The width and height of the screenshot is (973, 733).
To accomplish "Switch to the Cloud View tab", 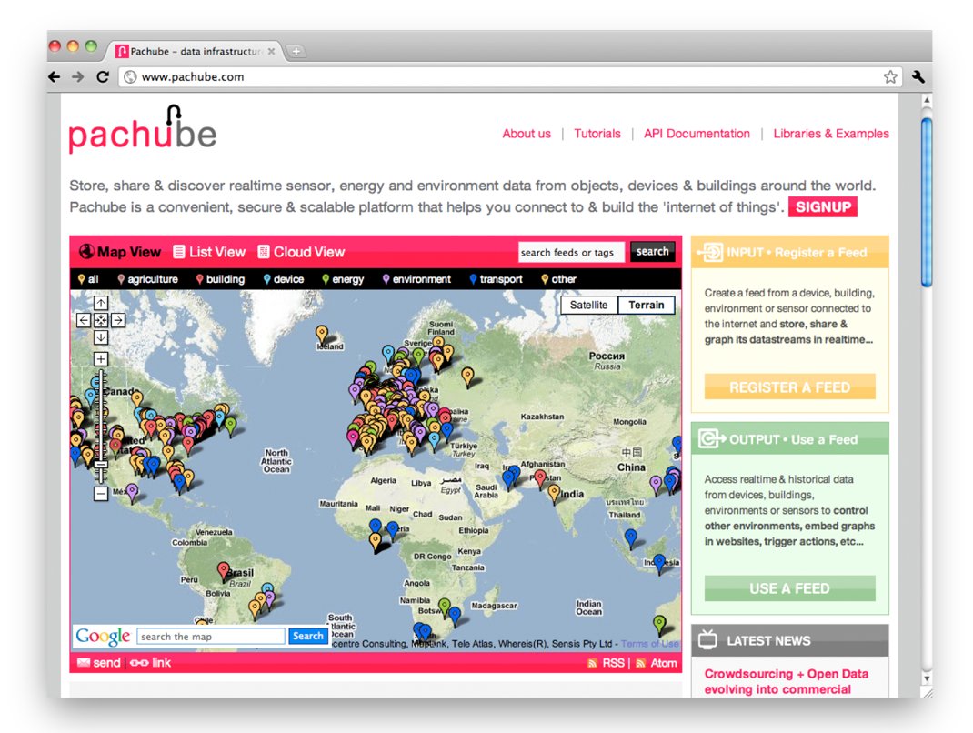I will click(301, 252).
